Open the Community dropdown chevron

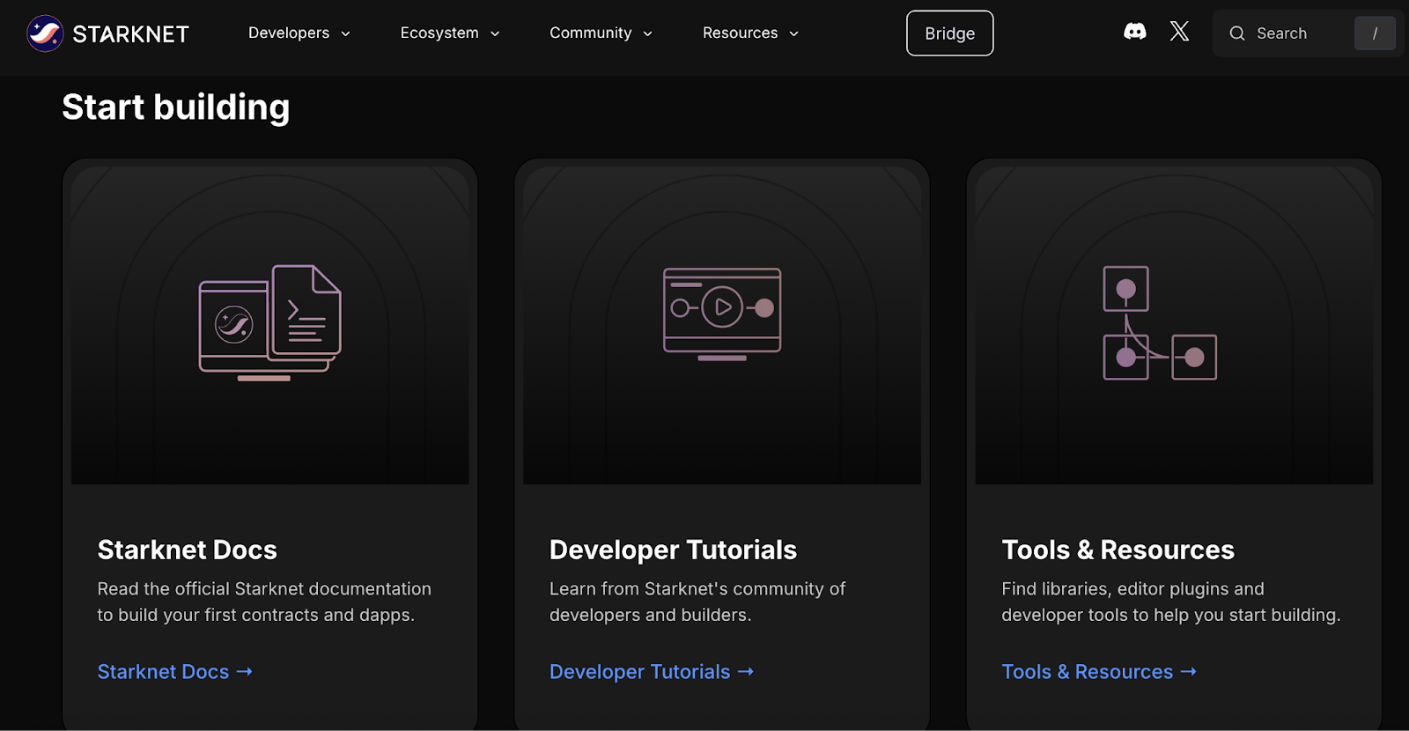[648, 34]
